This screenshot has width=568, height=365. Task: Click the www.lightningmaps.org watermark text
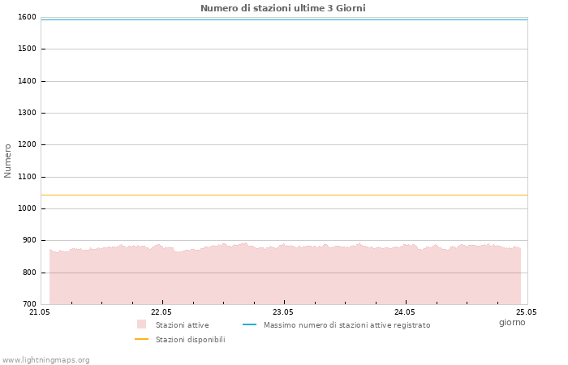(45, 360)
